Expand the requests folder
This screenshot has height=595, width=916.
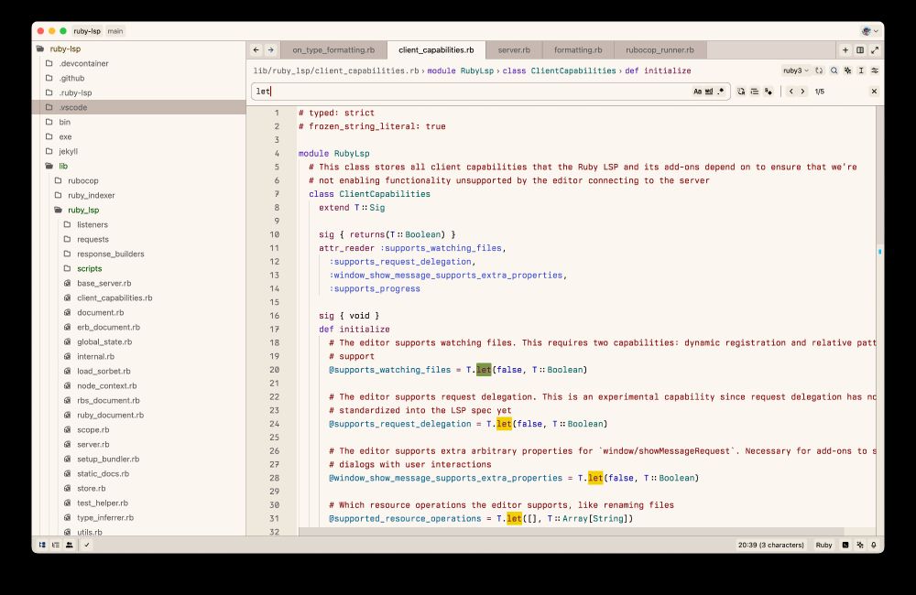point(93,239)
